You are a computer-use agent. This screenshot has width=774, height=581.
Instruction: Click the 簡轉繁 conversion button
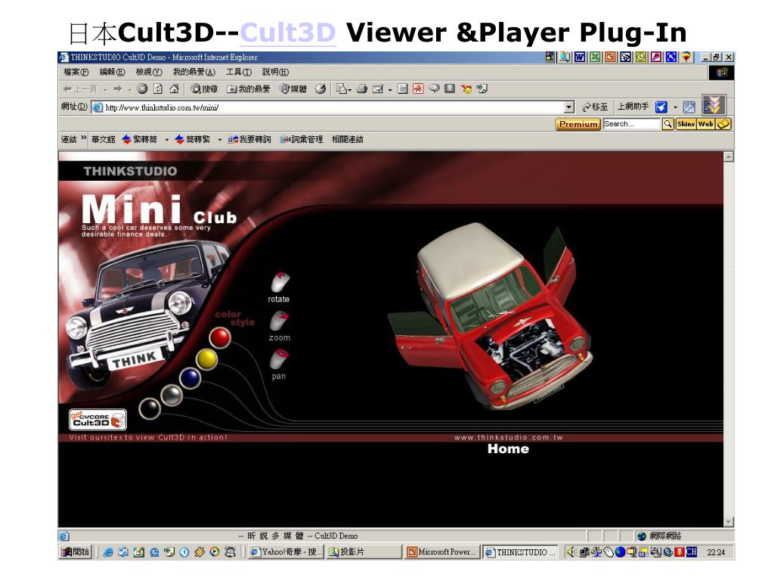click(x=193, y=140)
